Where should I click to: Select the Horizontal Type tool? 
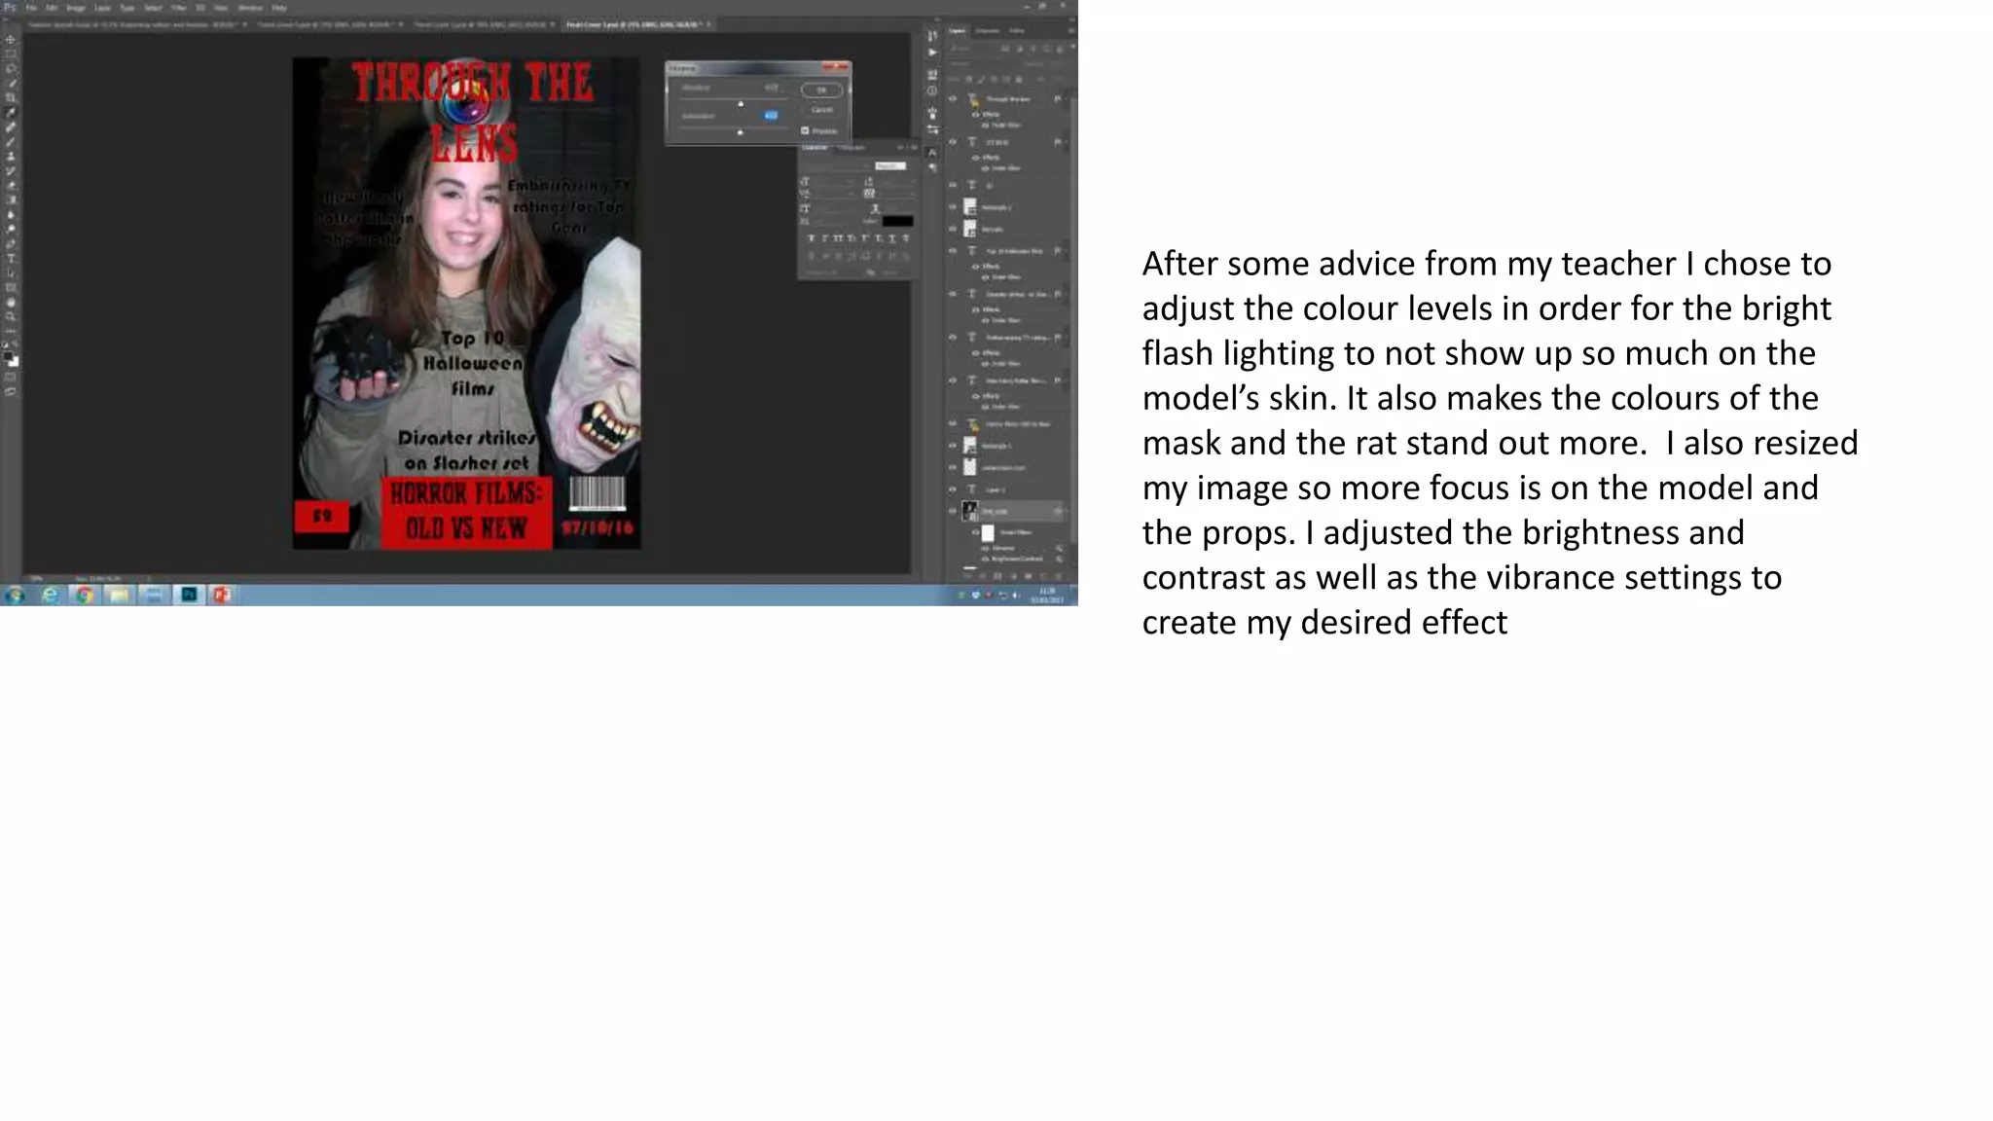(11, 259)
